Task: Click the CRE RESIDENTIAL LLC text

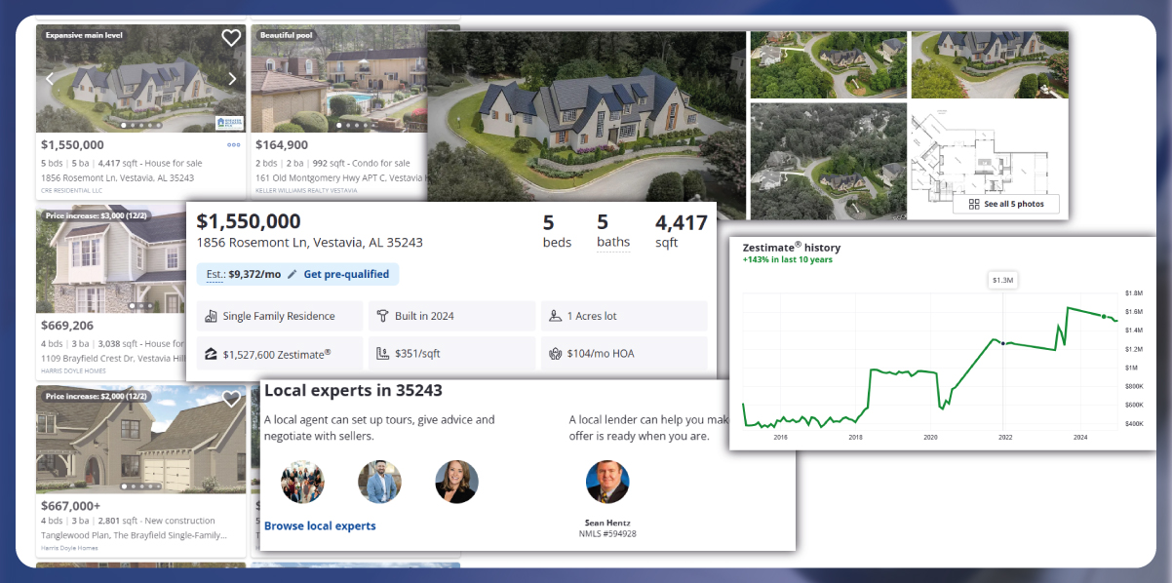Action: [73, 190]
